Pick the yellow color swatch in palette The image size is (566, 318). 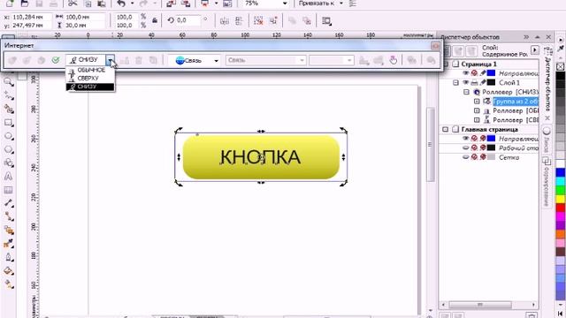561,199
